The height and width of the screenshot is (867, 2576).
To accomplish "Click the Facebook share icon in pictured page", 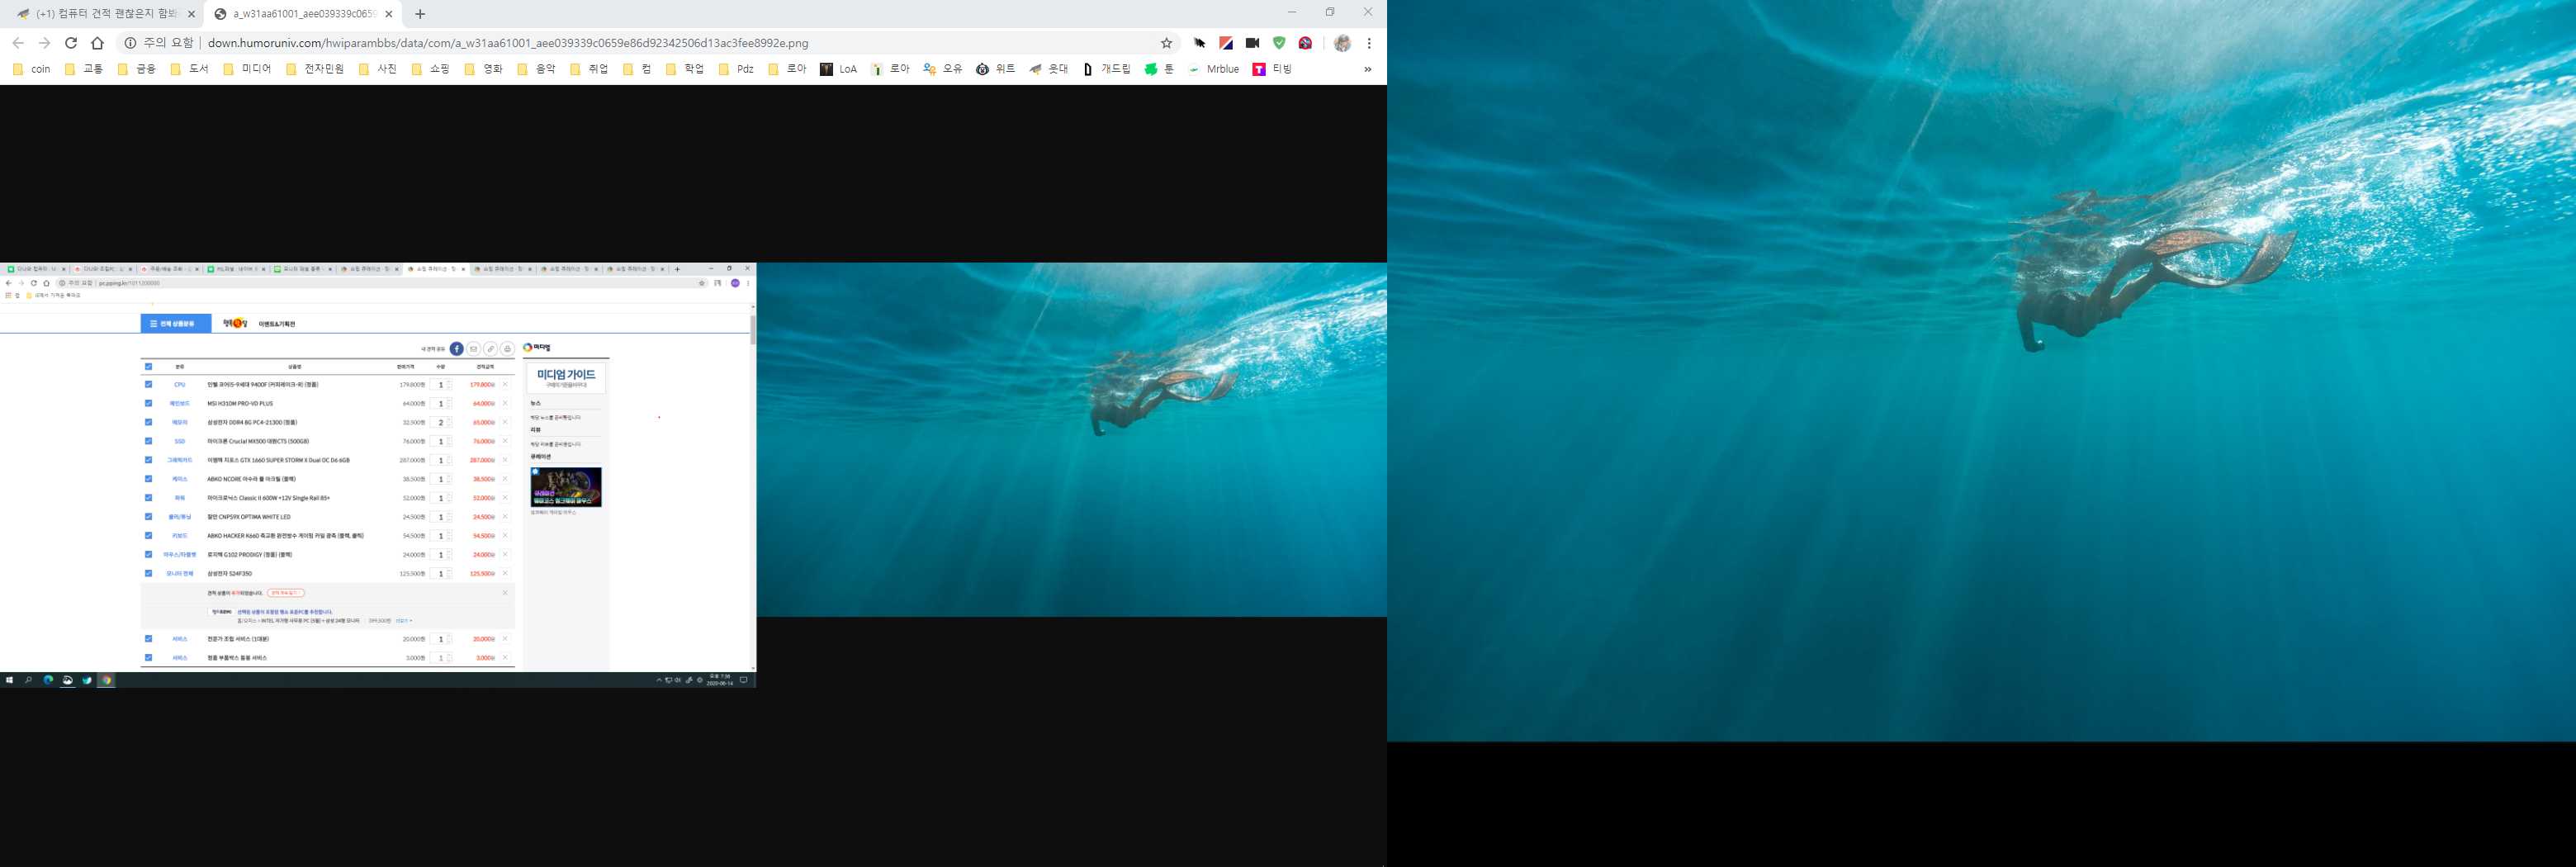I will [x=456, y=349].
